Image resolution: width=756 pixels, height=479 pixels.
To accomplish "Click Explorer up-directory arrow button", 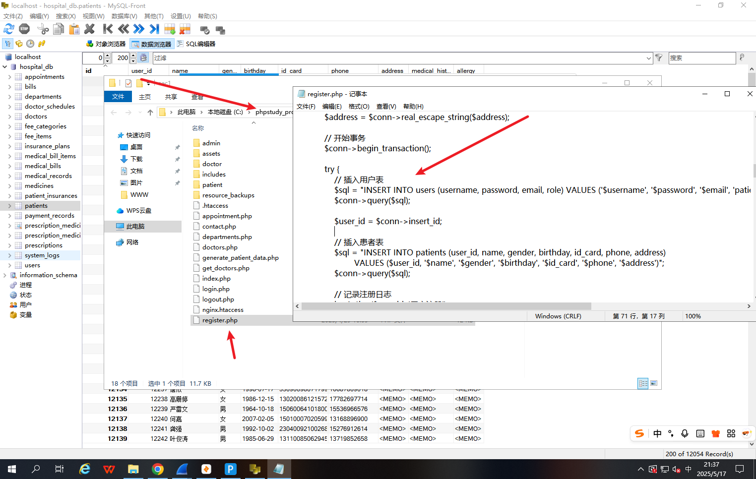I will click(150, 113).
